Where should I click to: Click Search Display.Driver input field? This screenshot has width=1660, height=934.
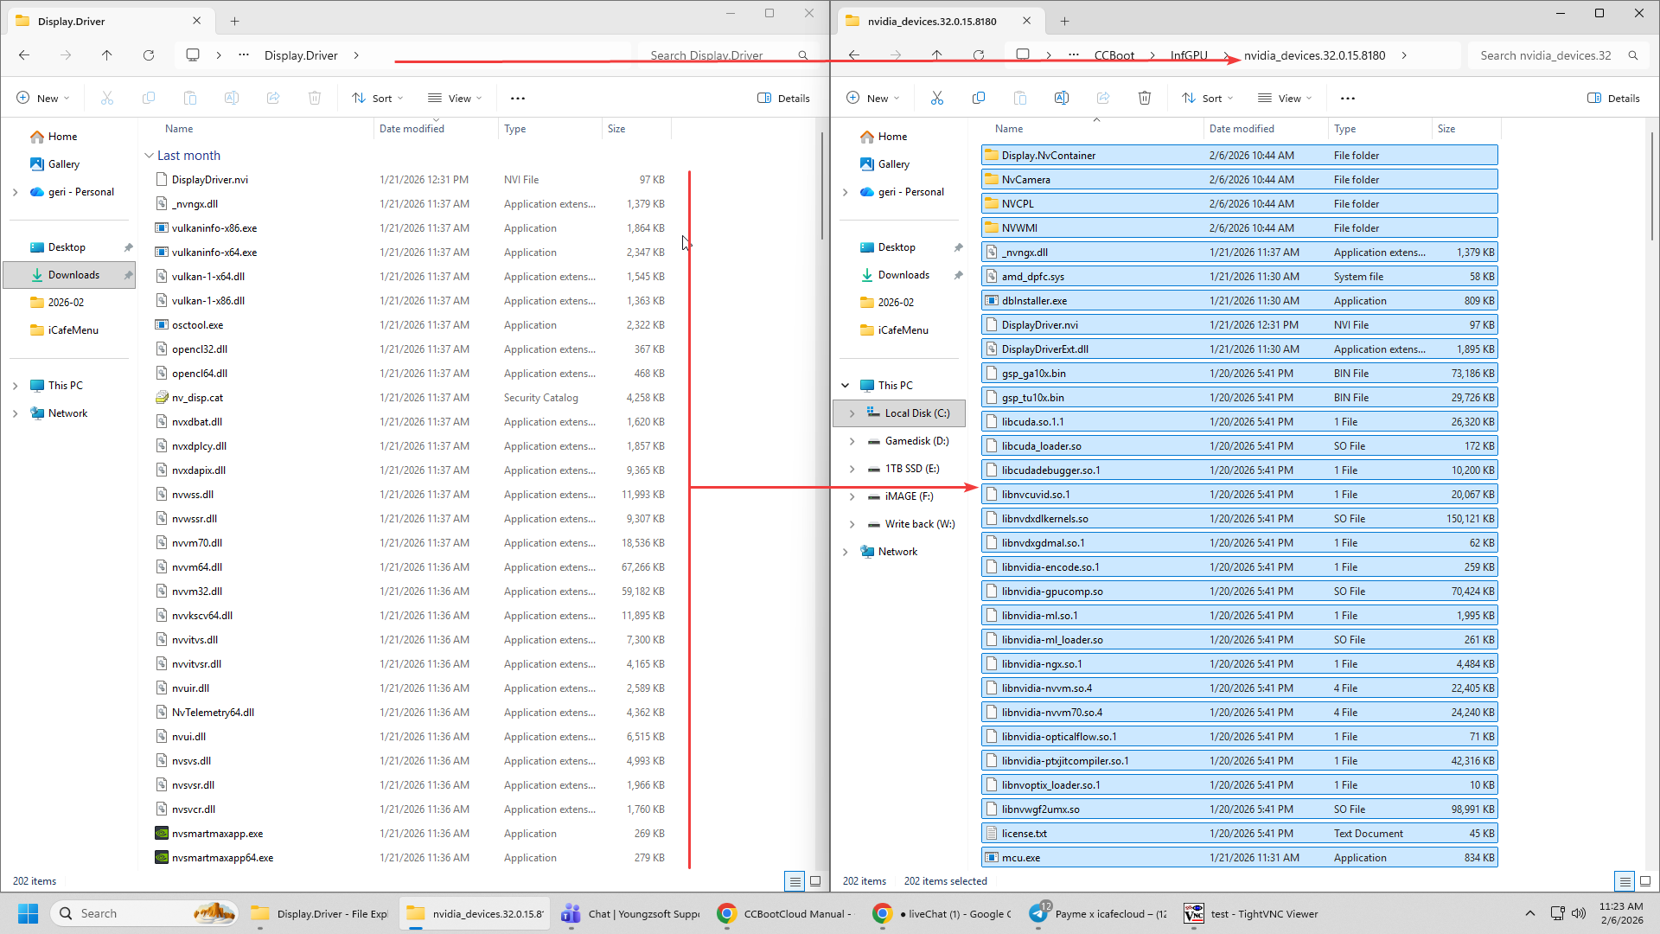pyautogui.click(x=726, y=55)
